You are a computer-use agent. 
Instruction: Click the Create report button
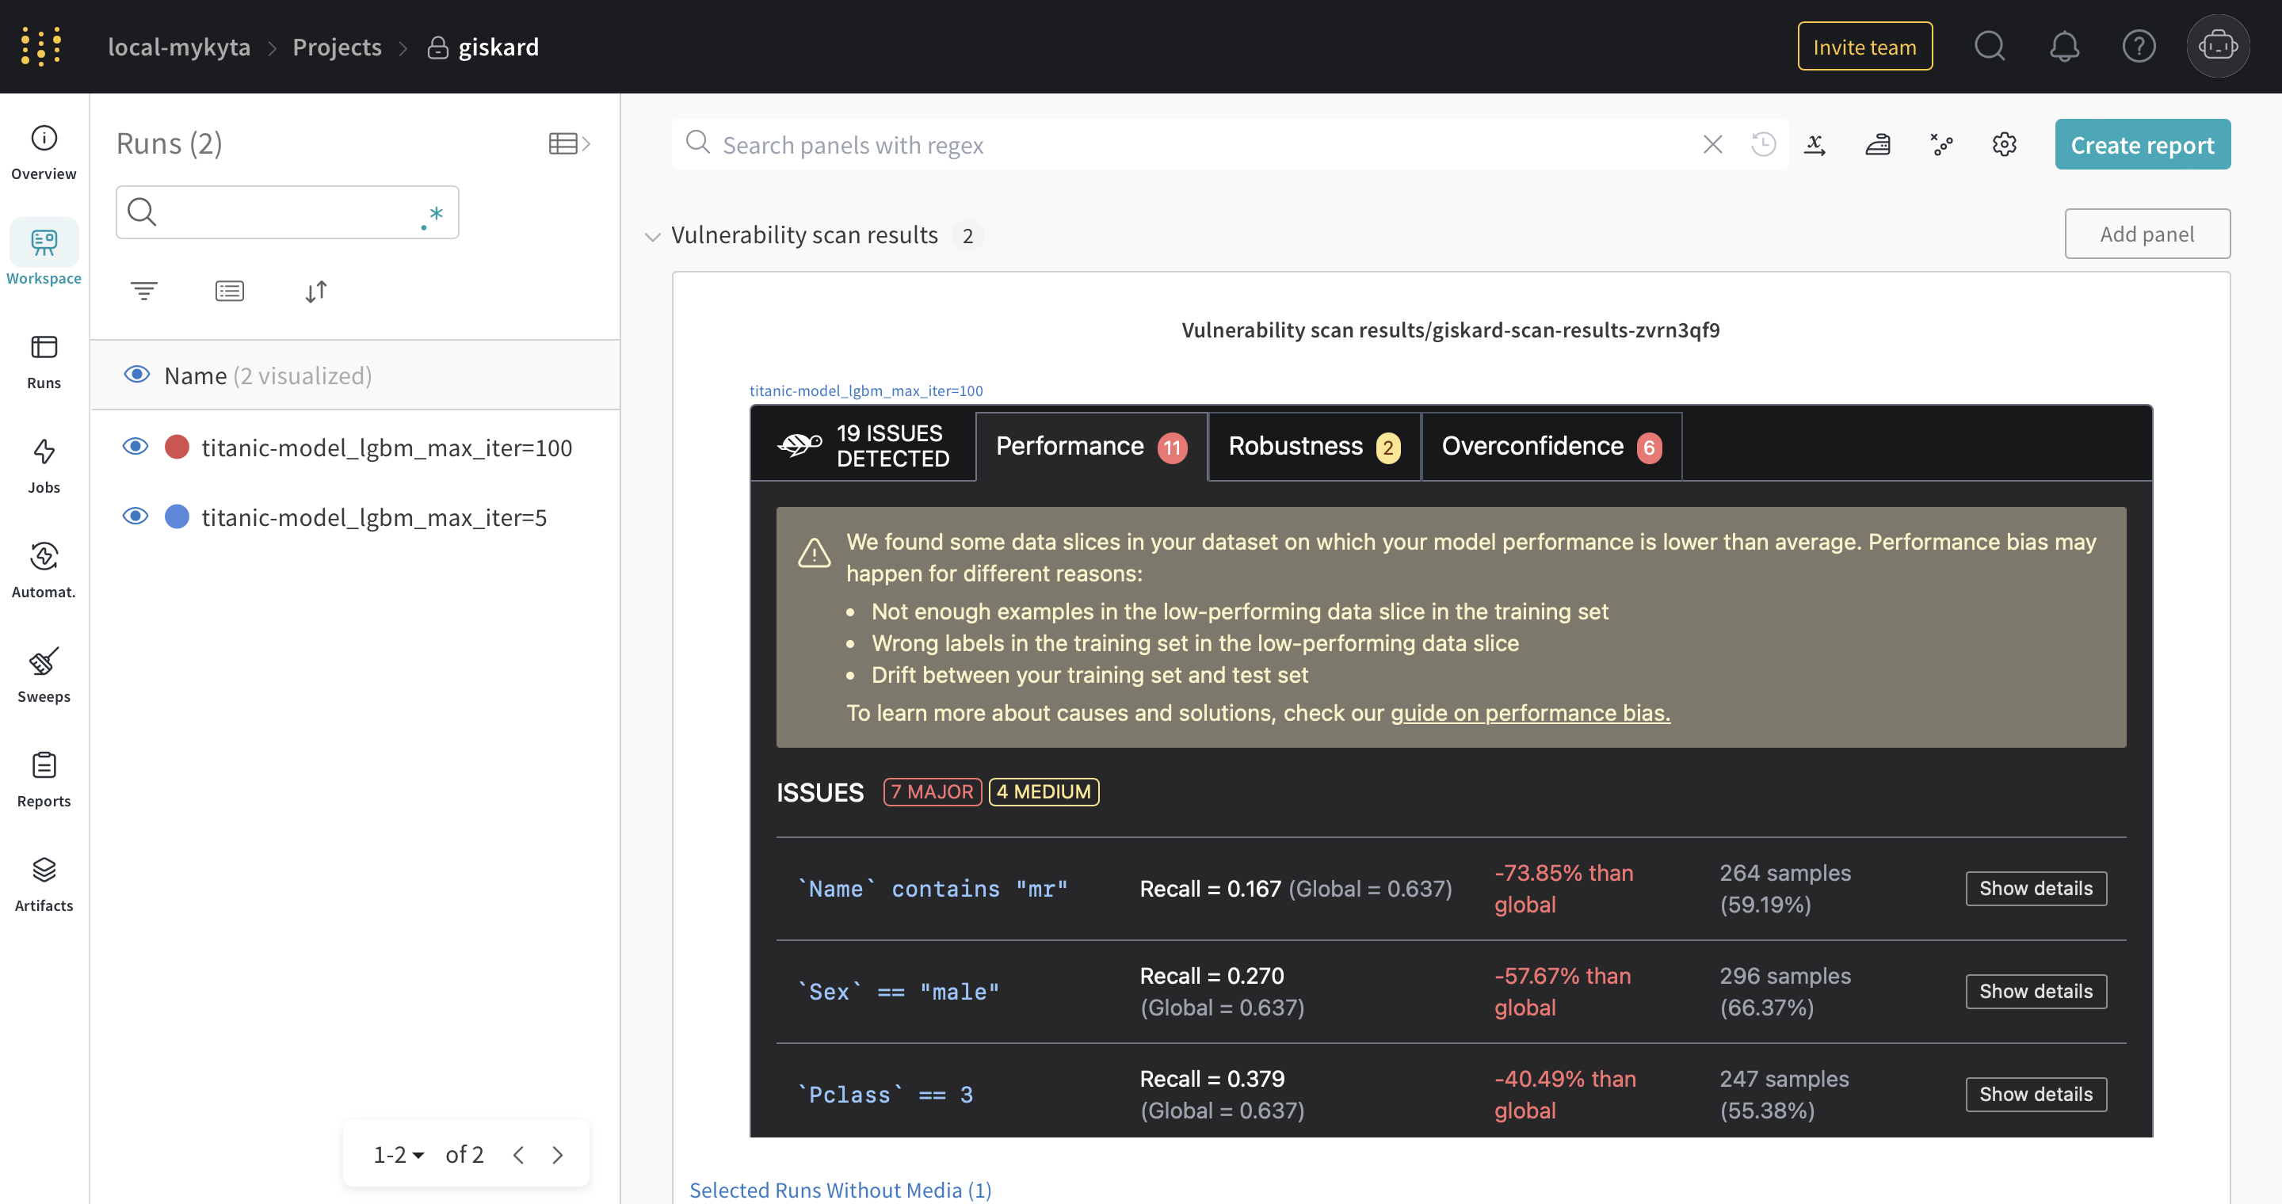[x=2142, y=144]
